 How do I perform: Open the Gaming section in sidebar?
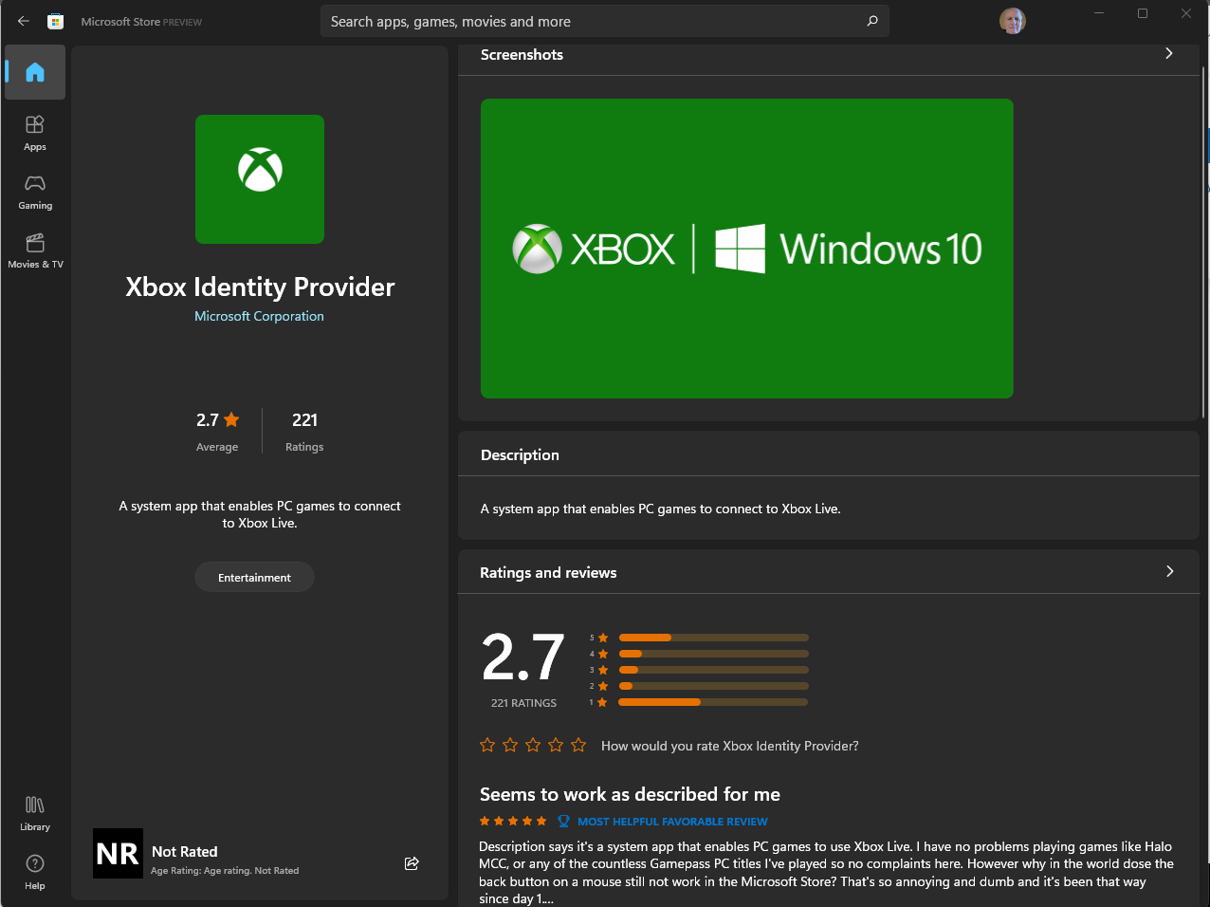click(35, 192)
